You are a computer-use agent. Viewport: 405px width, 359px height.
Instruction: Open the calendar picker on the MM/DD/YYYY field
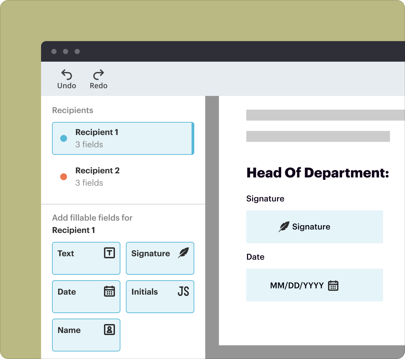point(334,285)
